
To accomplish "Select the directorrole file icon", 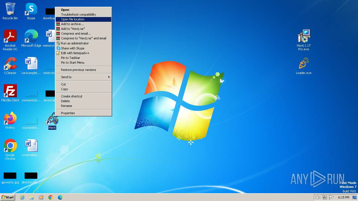I will click(31, 178).
